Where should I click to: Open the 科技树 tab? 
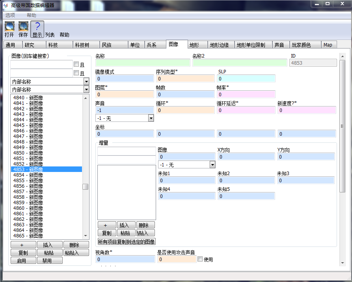82,45
